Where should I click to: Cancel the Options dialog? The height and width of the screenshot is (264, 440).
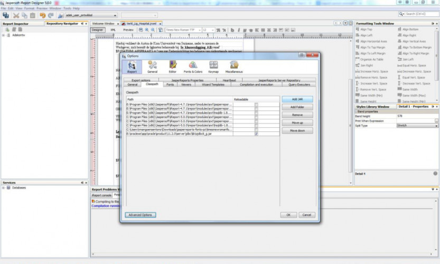click(x=307, y=215)
